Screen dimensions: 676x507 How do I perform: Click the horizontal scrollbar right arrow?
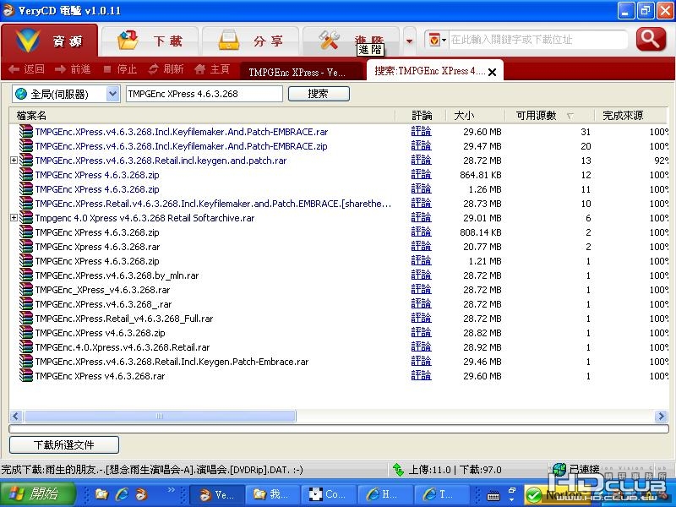click(661, 416)
